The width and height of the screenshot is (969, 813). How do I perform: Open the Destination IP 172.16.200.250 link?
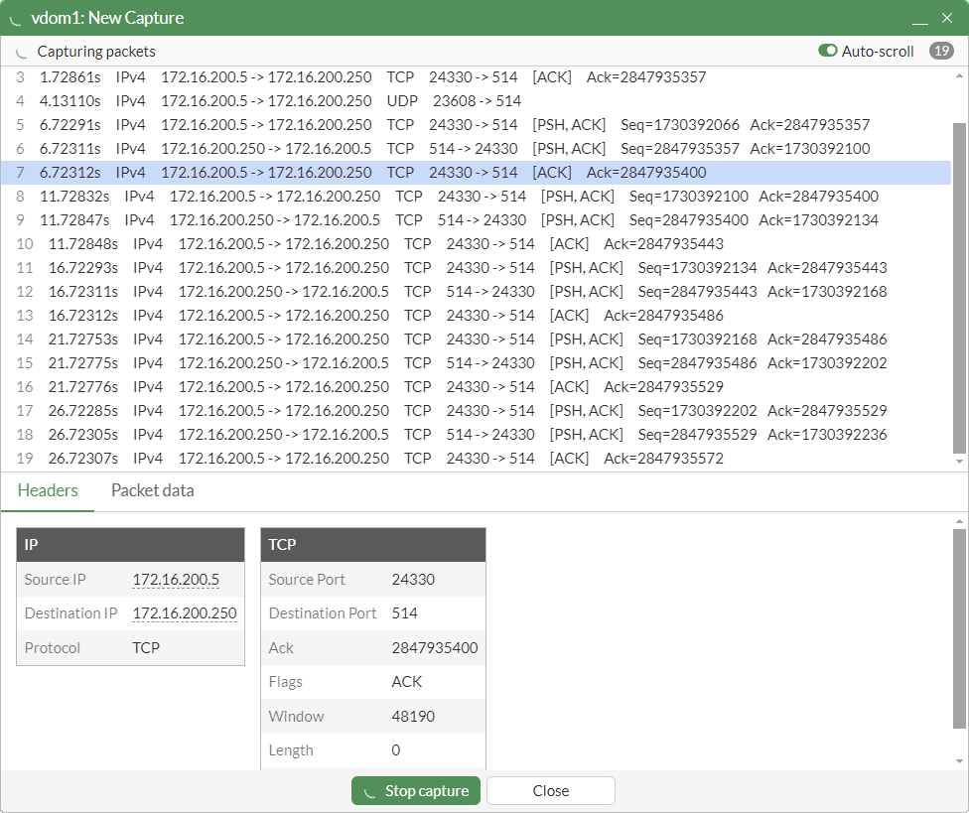[x=185, y=613]
